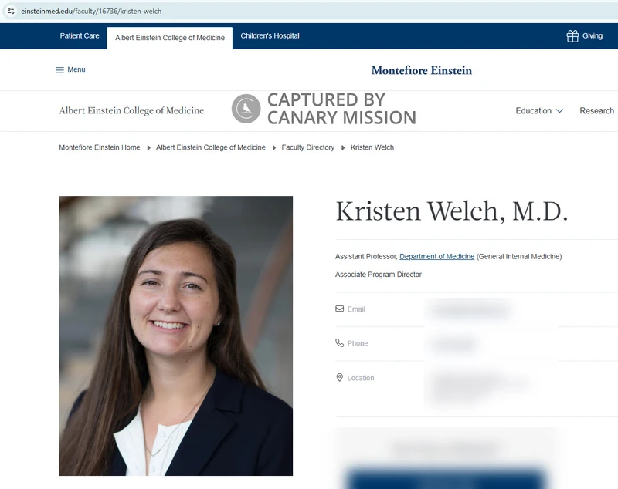Open the Education menu item
Image resolution: width=618 pixels, height=489 pixels.
[x=533, y=111]
